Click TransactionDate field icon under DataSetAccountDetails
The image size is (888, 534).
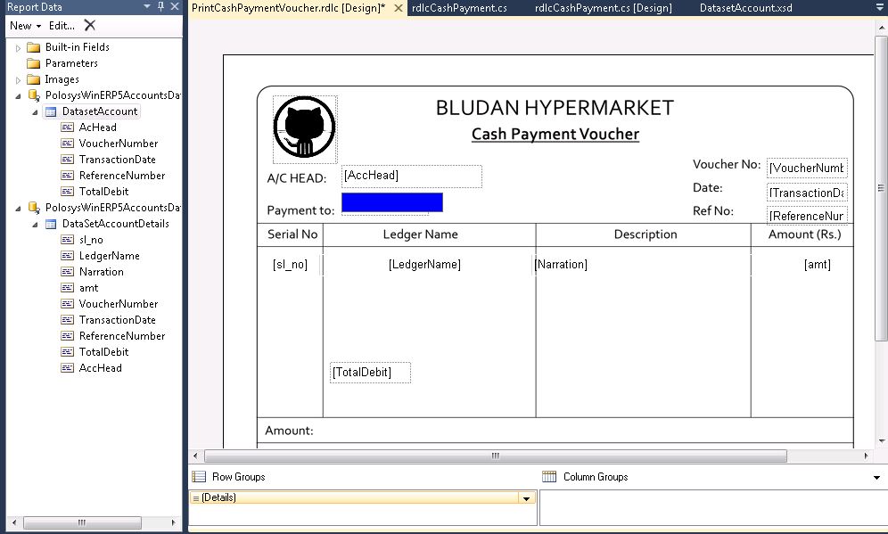coord(68,320)
